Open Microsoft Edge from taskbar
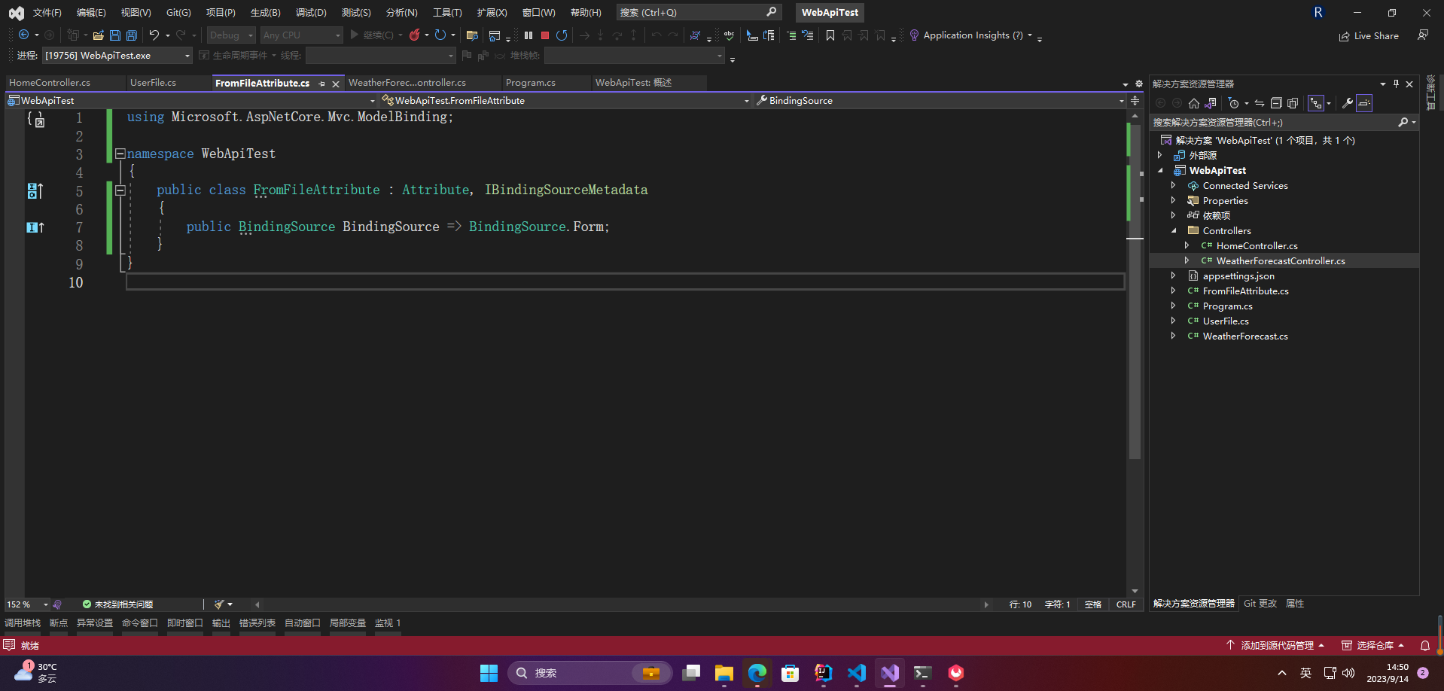Screen dimensions: 1444x691 pos(757,673)
